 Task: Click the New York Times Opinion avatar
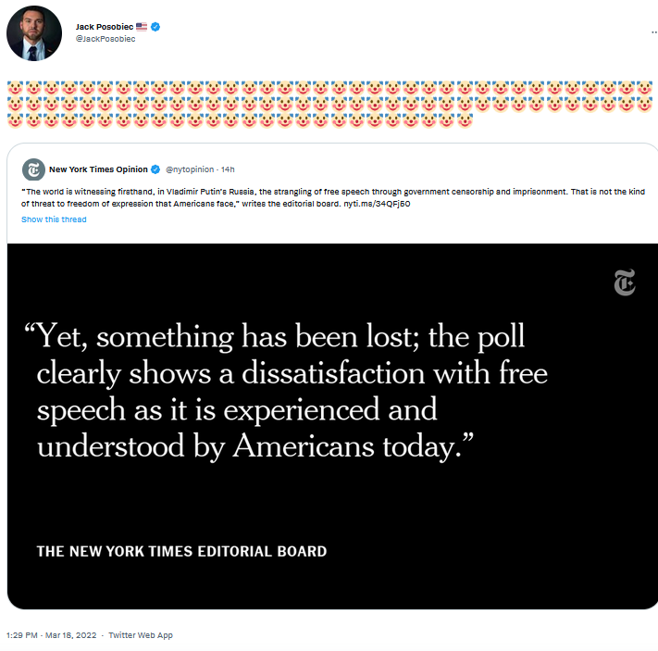33,169
